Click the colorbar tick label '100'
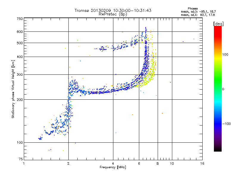The image size is (238, 178). [x=225, y=55]
